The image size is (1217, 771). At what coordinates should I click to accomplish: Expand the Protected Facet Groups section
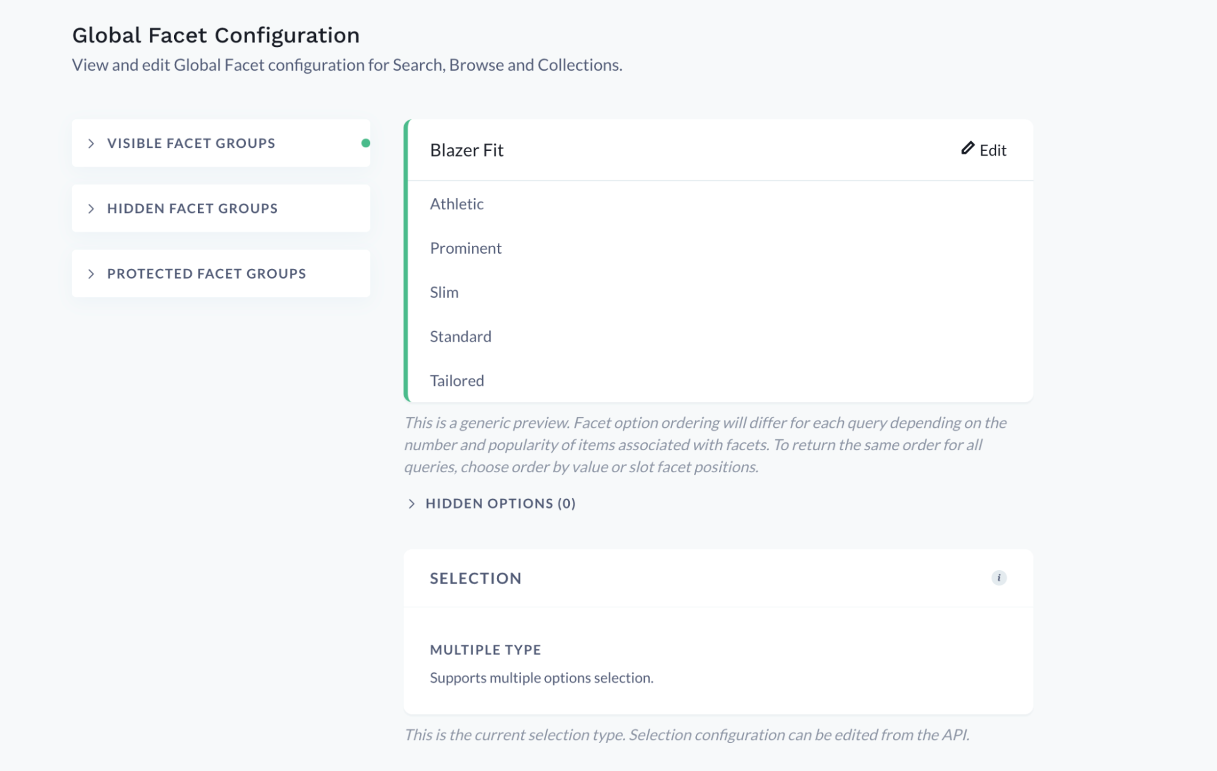click(206, 273)
